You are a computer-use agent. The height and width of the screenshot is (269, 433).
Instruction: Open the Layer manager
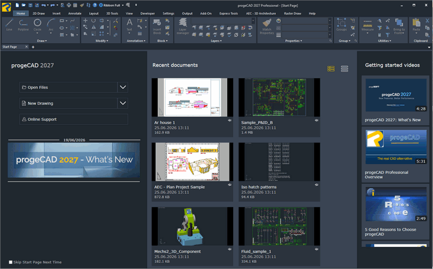[x=182, y=27]
